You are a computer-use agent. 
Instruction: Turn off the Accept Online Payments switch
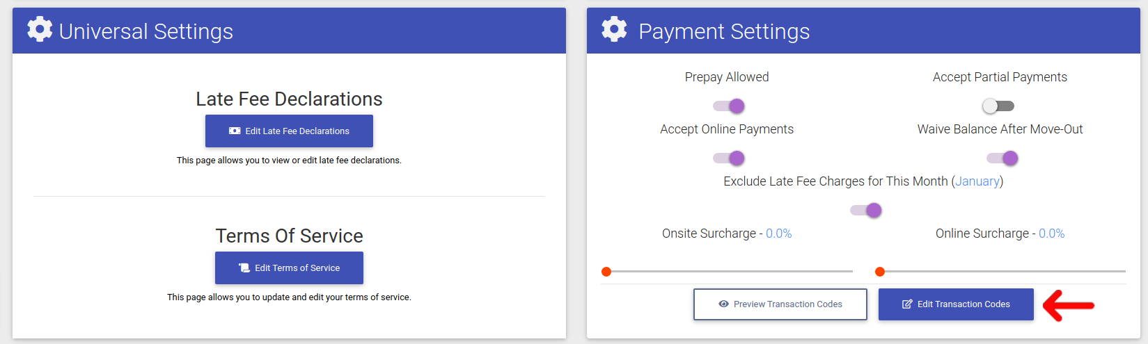click(x=729, y=158)
